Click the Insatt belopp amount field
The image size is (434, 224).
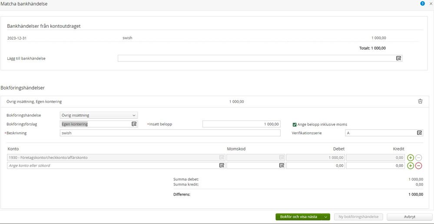coord(241,124)
